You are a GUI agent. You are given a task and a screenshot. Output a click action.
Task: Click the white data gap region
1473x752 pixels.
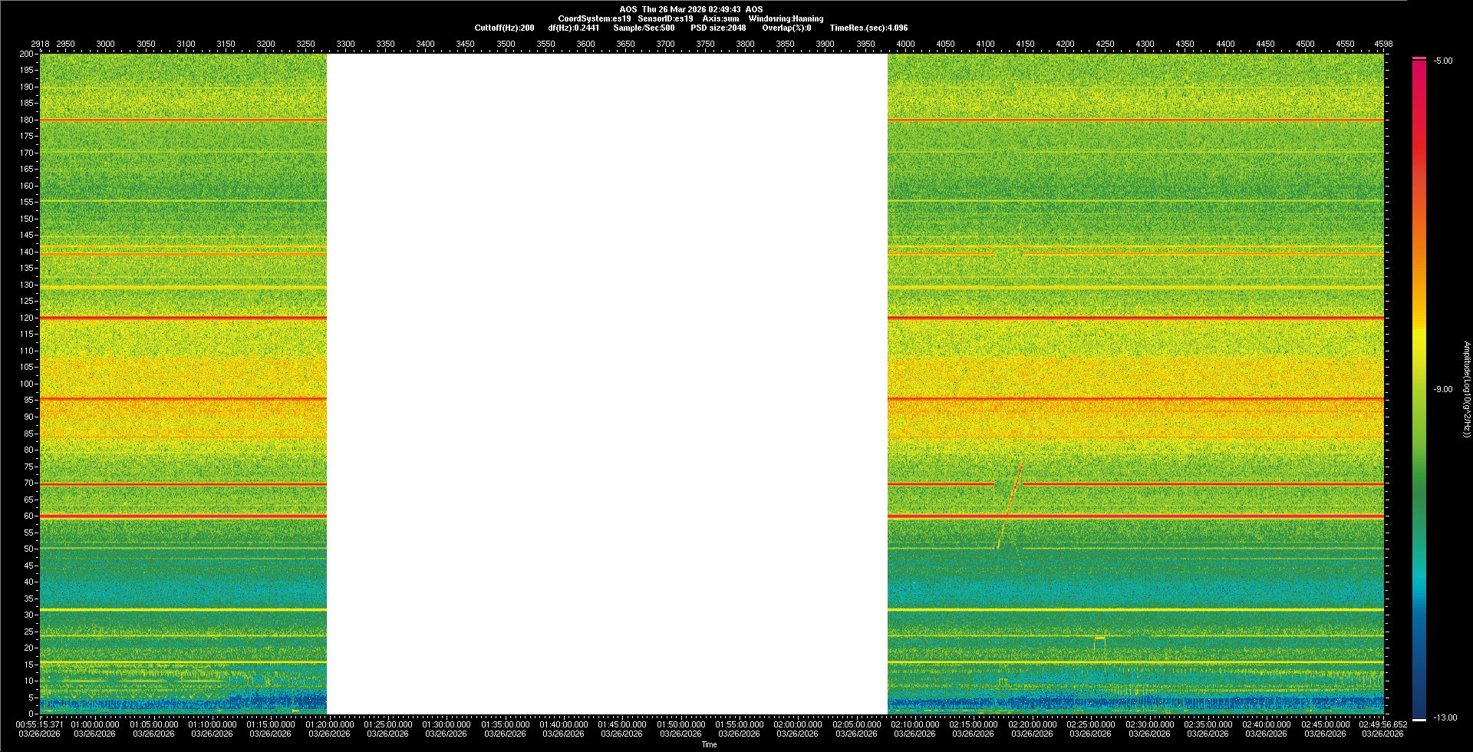tap(607, 384)
